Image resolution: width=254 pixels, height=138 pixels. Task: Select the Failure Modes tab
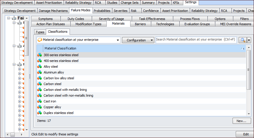pos(81,10)
